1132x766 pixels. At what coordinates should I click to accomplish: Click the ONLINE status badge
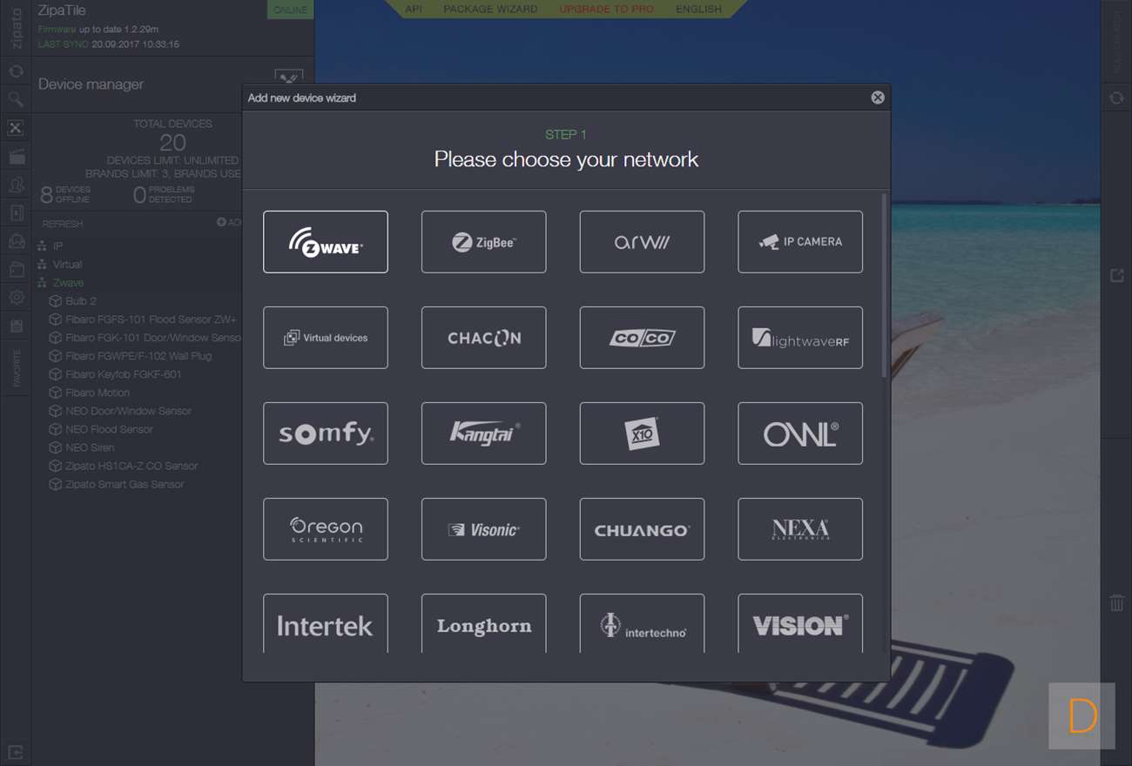[x=291, y=10]
